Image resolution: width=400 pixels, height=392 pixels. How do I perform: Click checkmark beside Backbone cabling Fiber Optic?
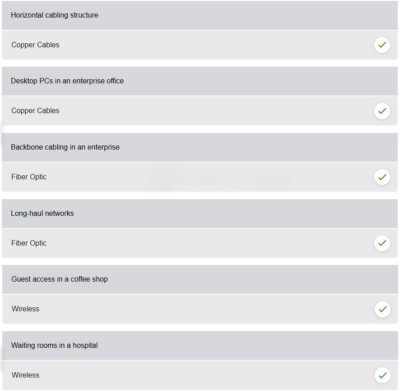(382, 177)
